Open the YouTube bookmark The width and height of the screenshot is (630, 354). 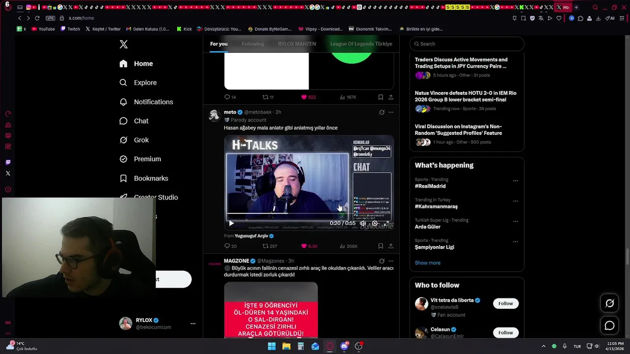pos(43,29)
